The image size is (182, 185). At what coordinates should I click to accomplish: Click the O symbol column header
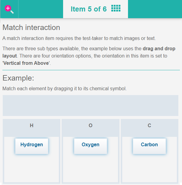coord(90,126)
